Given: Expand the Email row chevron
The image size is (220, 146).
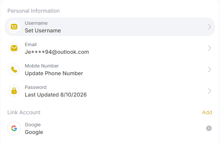Looking at the screenshot, I should [x=209, y=48].
